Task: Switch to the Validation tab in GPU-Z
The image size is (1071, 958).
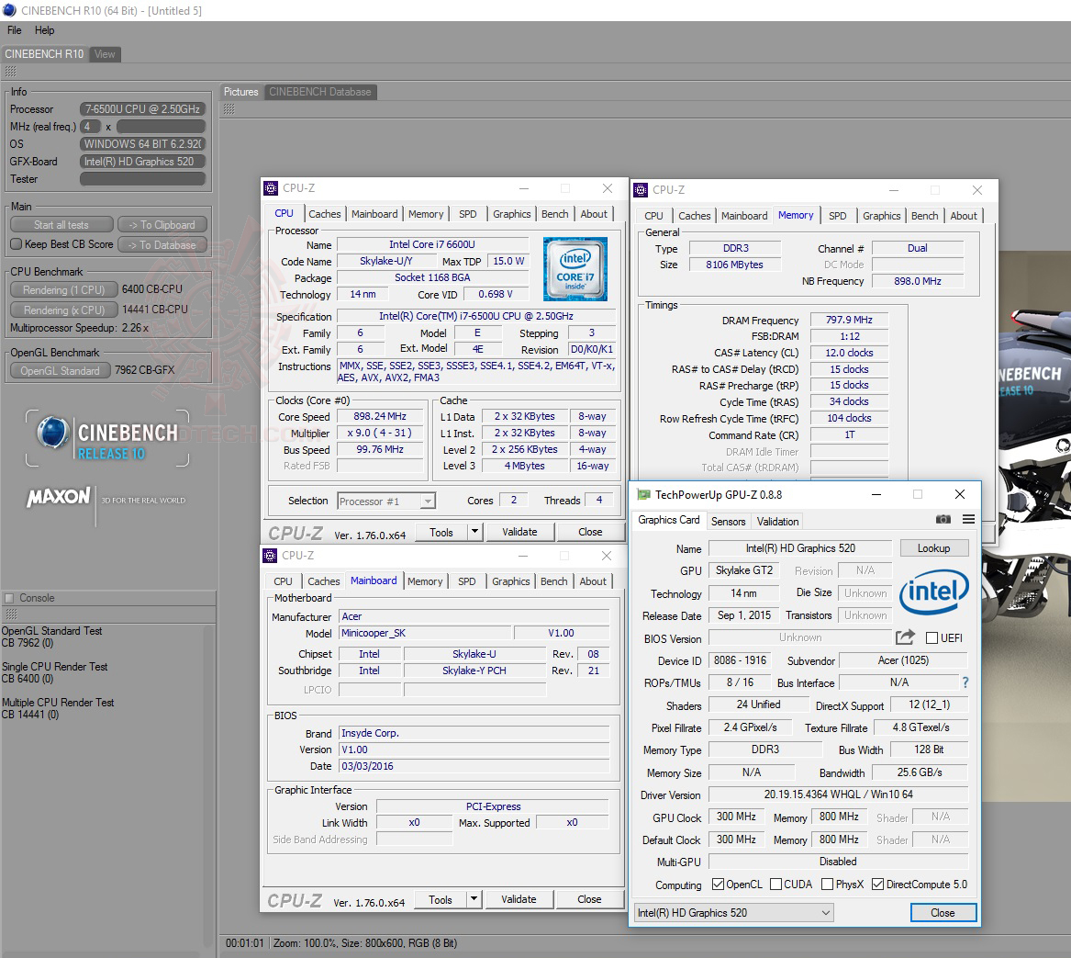Action: click(777, 521)
